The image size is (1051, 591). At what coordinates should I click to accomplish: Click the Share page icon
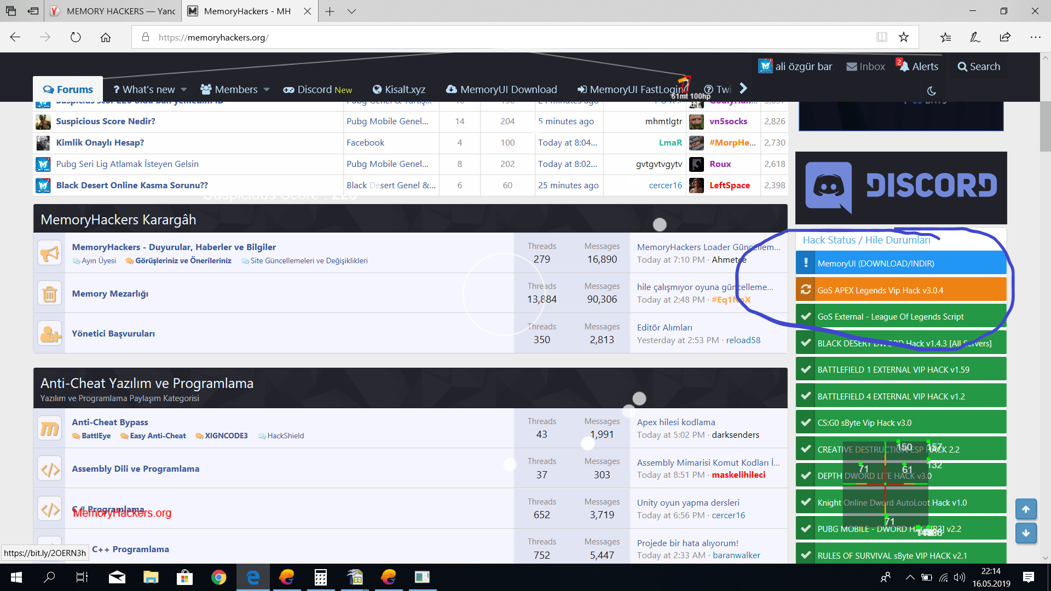tap(1005, 37)
